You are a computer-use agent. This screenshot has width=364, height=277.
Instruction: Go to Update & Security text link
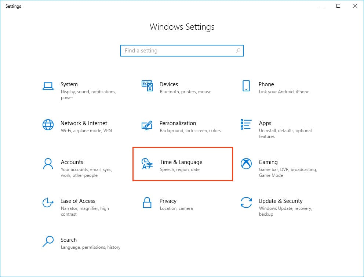[280, 201]
